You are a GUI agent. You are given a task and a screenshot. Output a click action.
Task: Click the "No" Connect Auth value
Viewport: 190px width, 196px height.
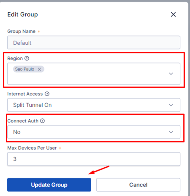(17, 132)
